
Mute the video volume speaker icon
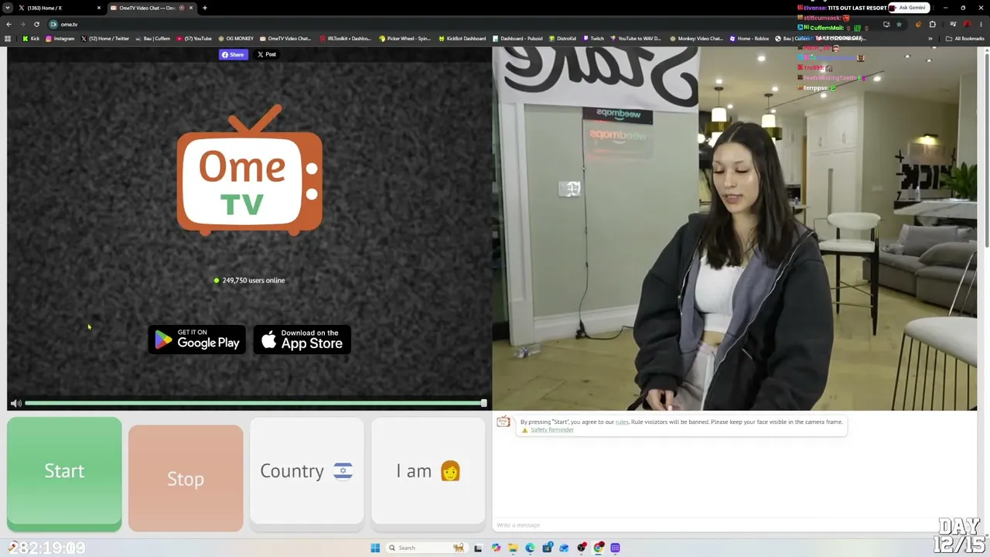[x=15, y=403]
